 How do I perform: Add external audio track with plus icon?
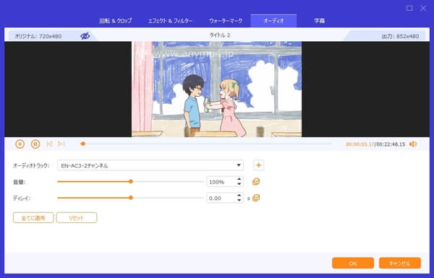coord(258,165)
